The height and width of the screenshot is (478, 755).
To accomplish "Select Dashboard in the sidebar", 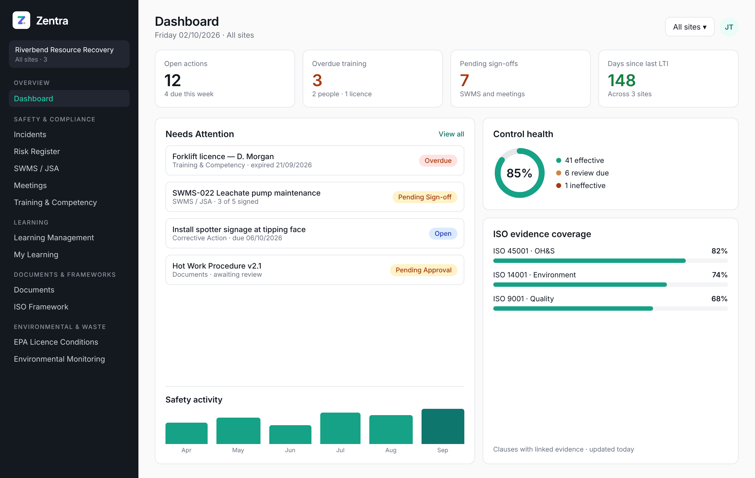I will pyautogui.click(x=69, y=98).
